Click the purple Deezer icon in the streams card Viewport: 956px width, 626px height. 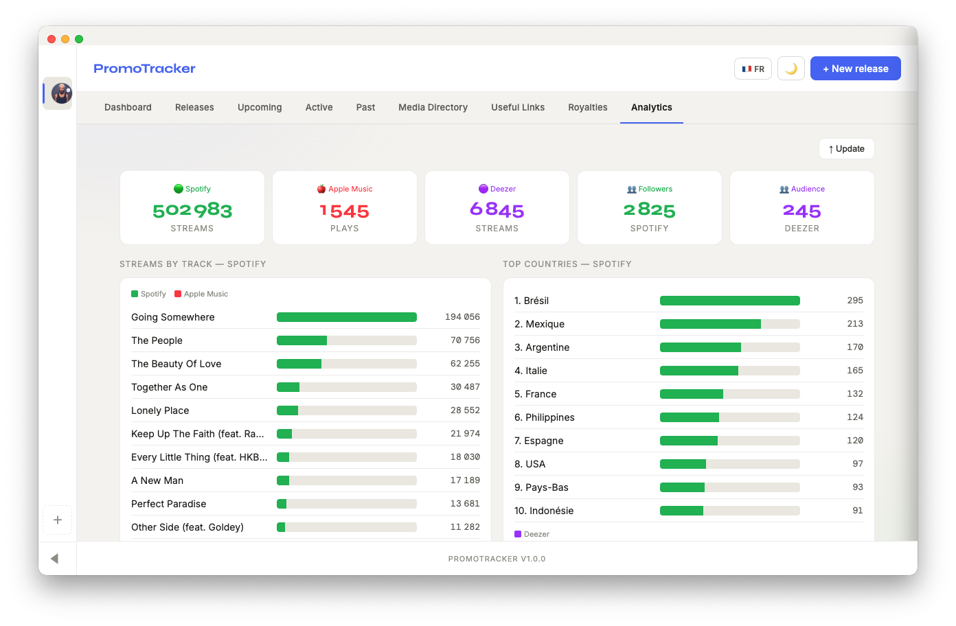[483, 189]
